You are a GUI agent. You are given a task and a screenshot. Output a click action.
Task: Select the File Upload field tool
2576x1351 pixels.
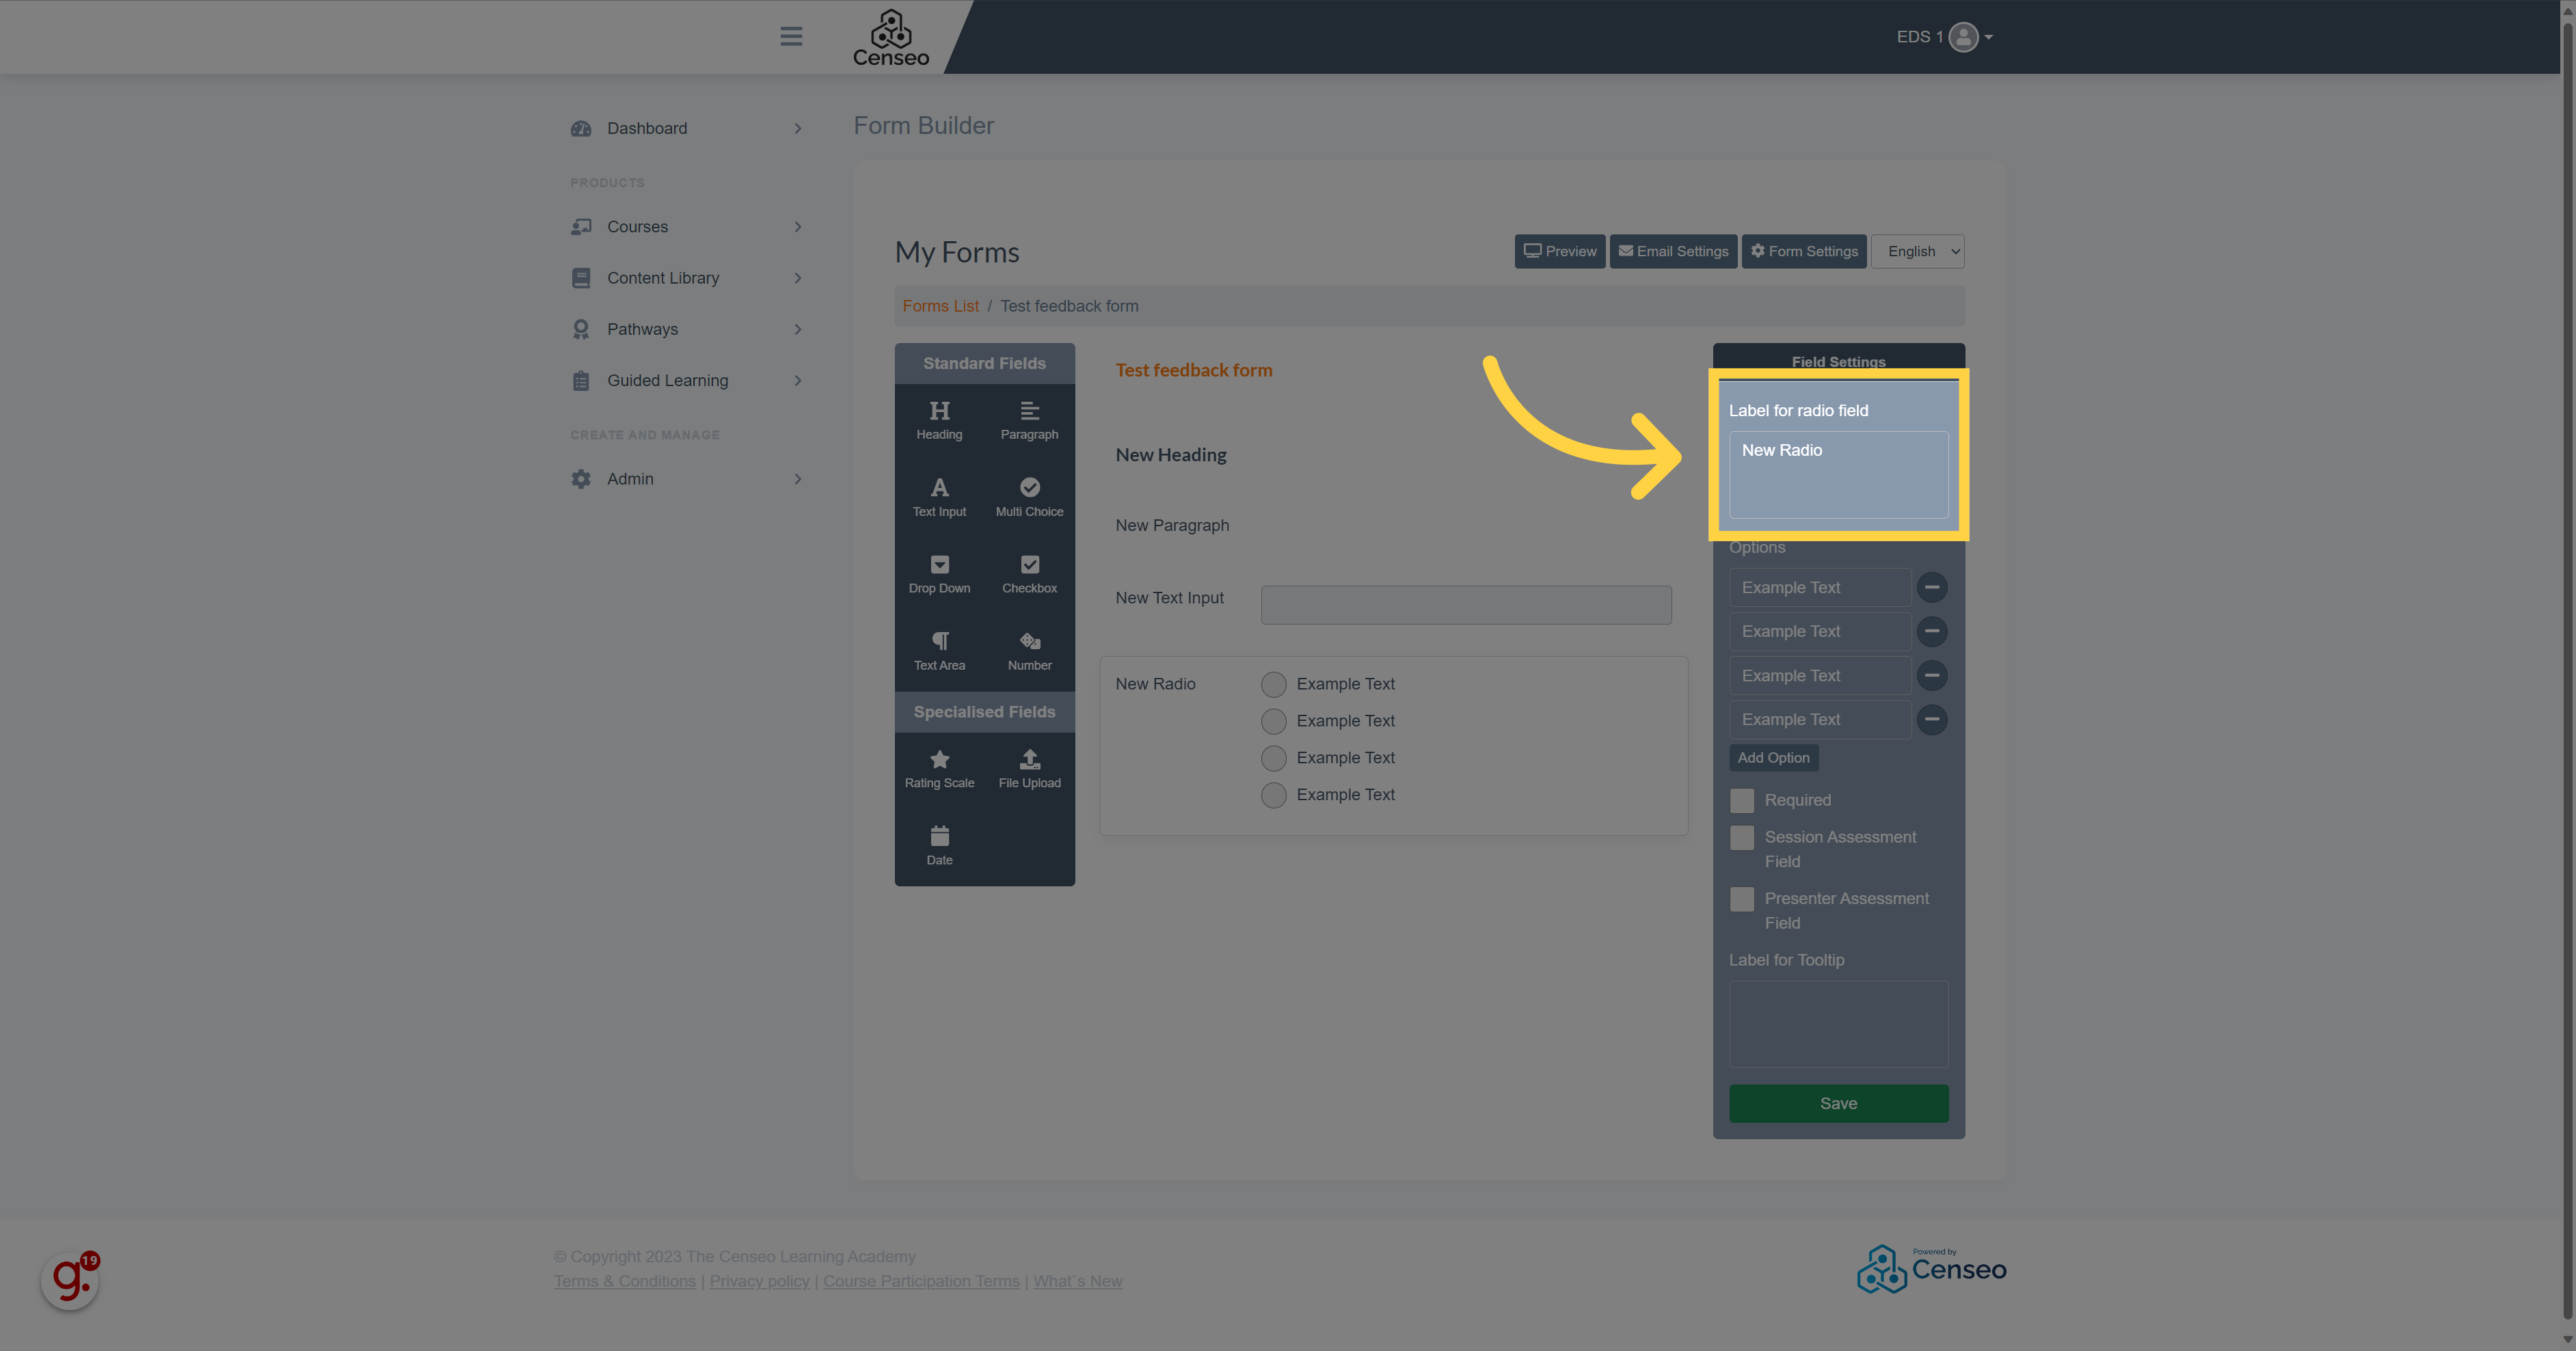pos(1029,768)
